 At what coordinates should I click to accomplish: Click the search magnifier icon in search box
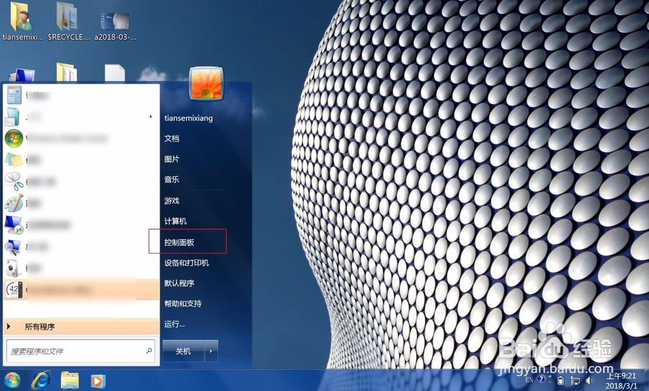(149, 351)
